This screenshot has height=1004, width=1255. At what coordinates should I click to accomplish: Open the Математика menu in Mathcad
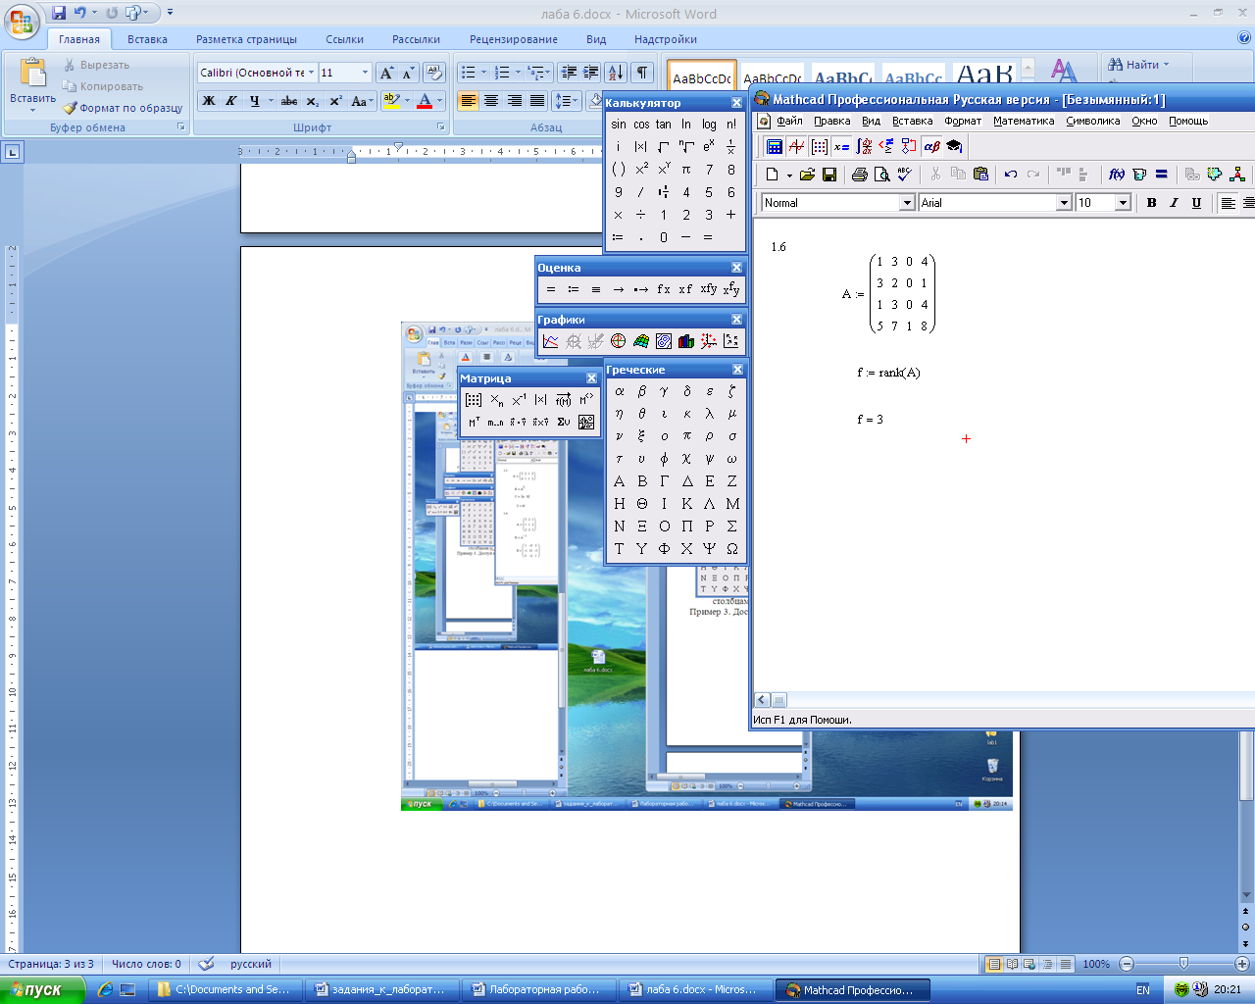[x=1024, y=122]
